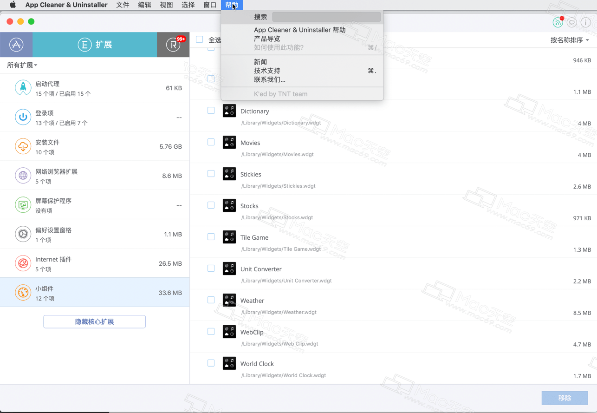Viewport: 597px width, 413px height.
Task: Check the World Clock checkbox
Action: tap(211, 363)
